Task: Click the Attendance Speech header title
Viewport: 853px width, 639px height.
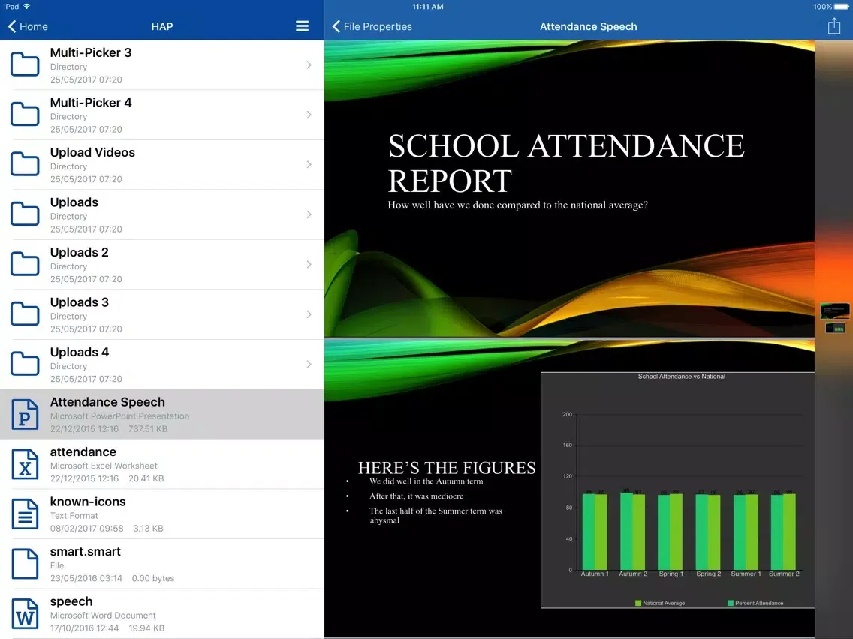Action: point(588,26)
